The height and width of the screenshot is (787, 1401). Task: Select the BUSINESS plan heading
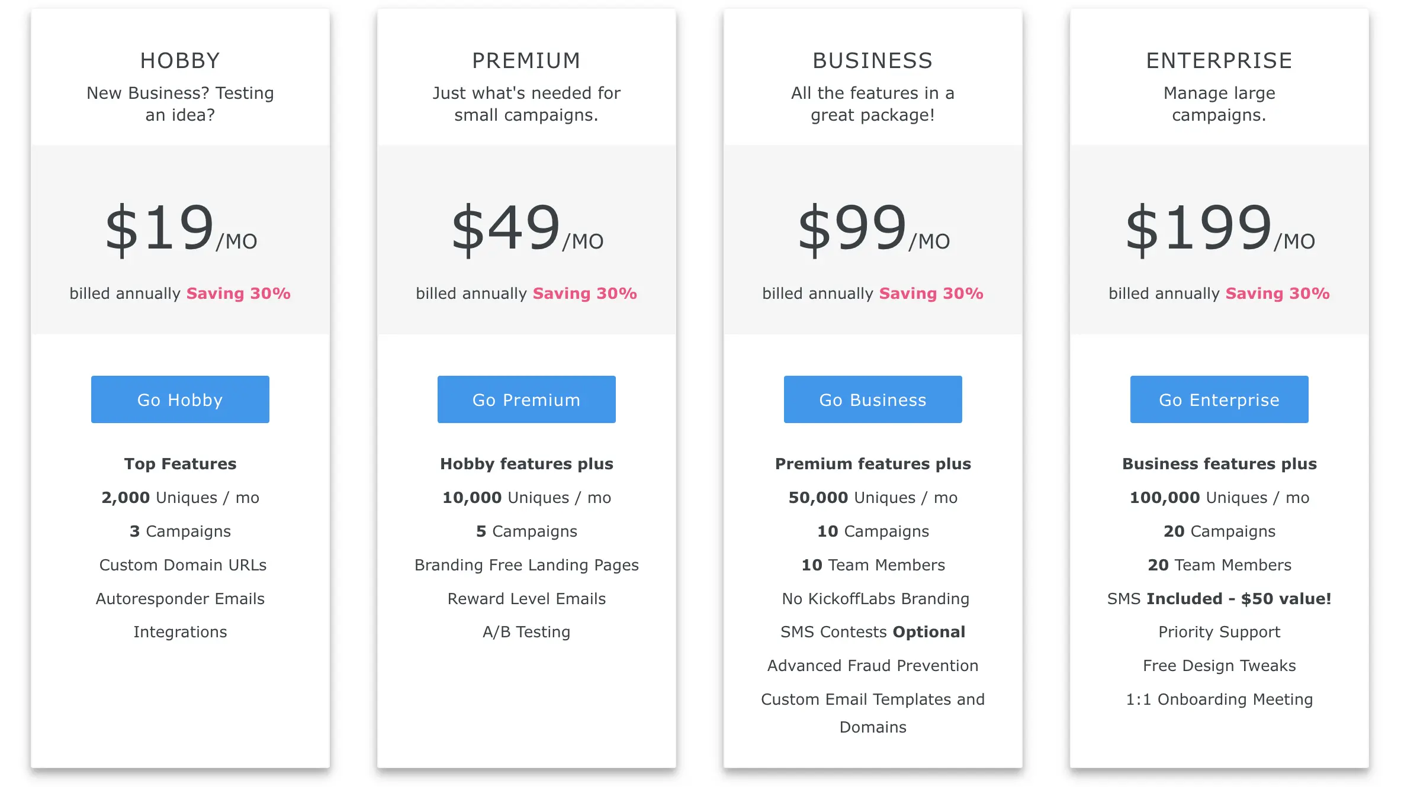tap(873, 60)
